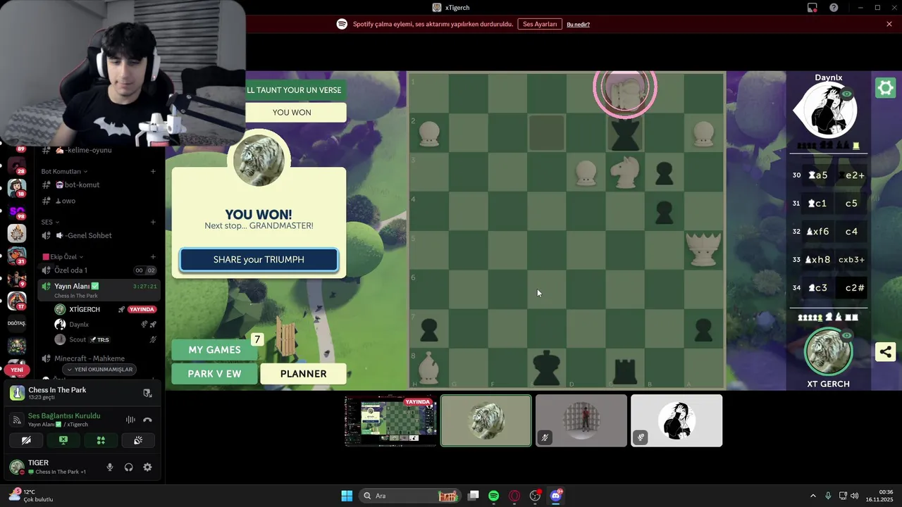Screen dimensions: 902x507
Task: Open Opera GX from the taskbar
Action: coord(514,496)
